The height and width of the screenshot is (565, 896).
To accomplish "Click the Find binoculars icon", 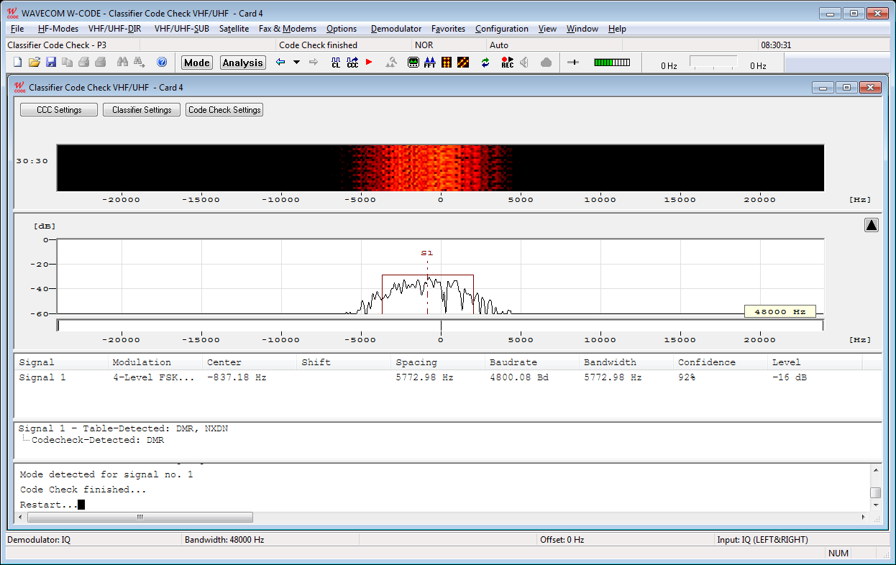I will (x=122, y=63).
